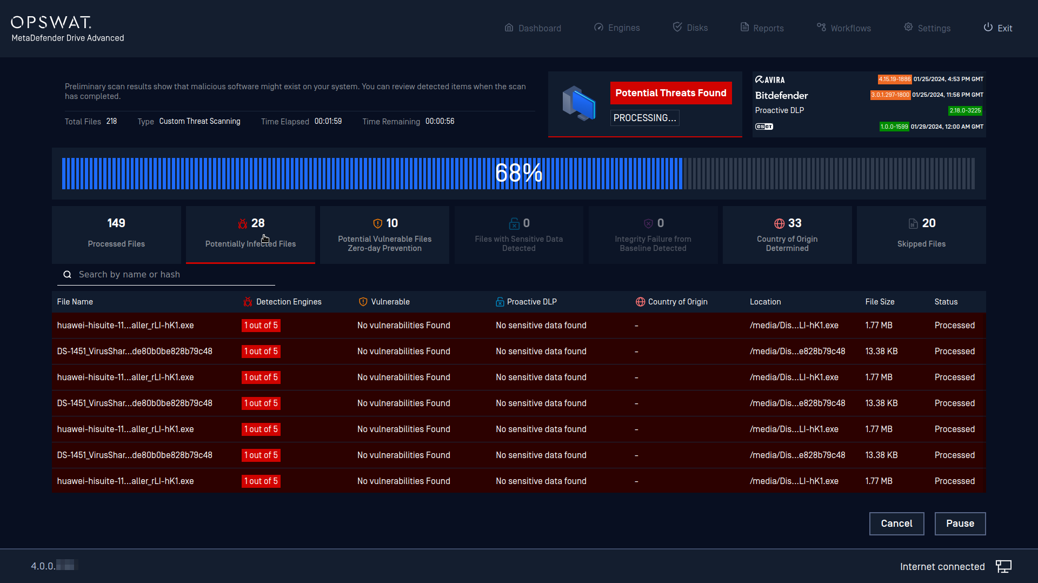
Task: Click the File Size column header
Action: coord(880,302)
